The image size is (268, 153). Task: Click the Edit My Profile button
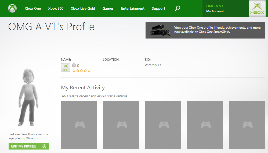pos(29,146)
